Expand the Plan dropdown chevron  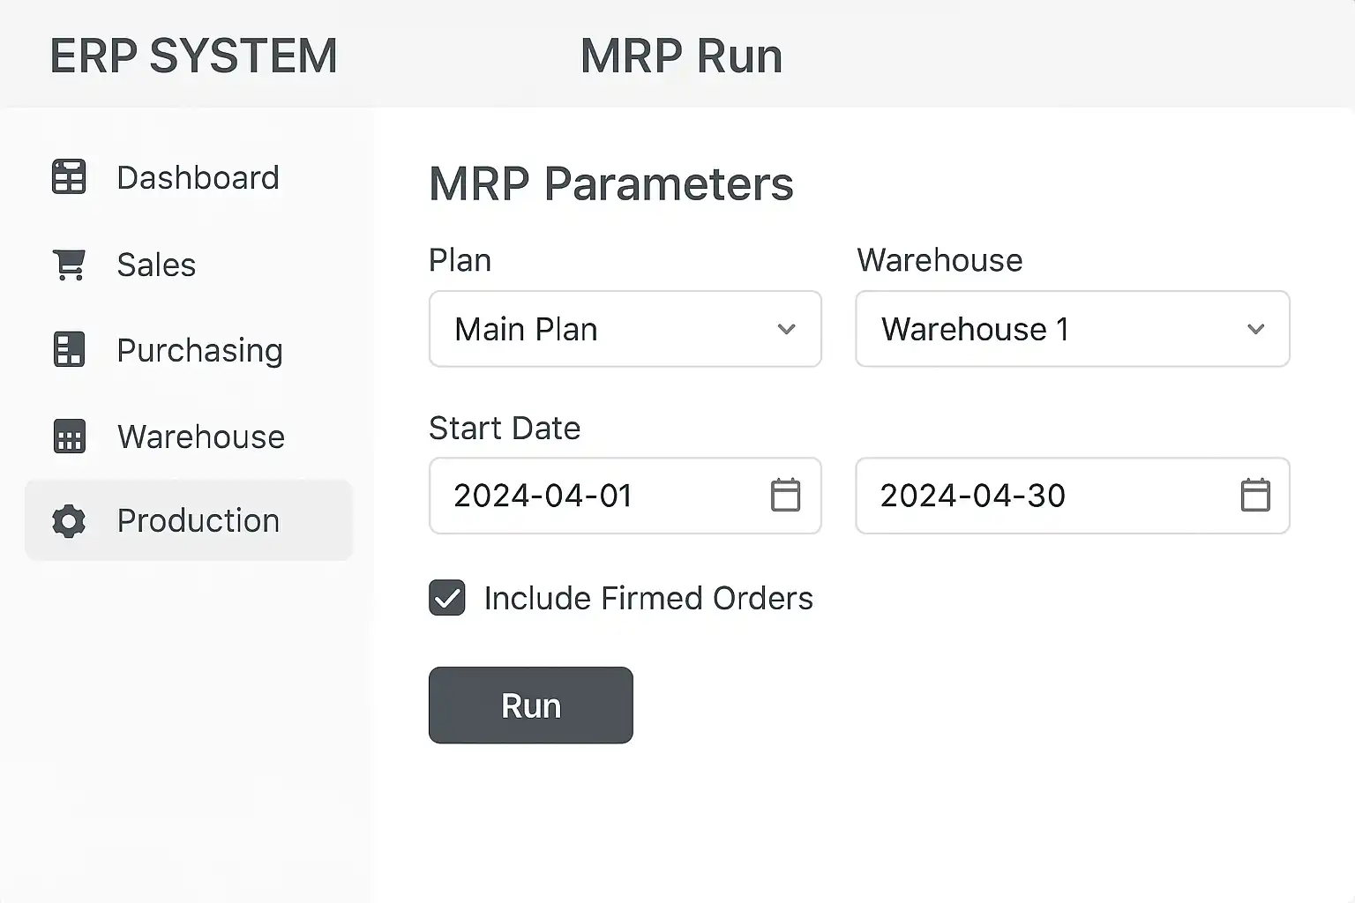point(786,330)
